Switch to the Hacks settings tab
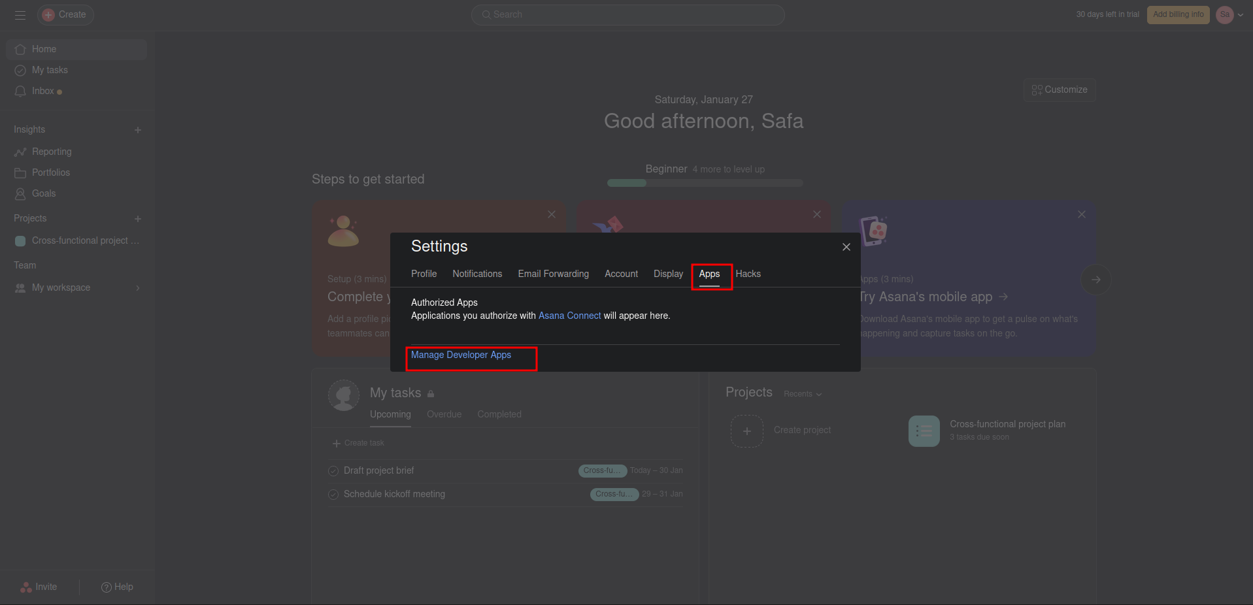This screenshot has width=1253, height=605. [748, 274]
